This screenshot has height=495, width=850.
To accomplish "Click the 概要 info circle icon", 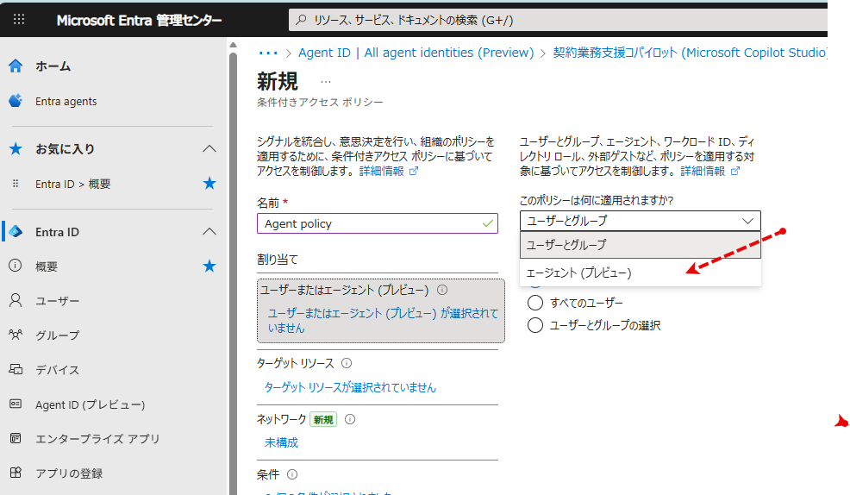I will point(16,266).
